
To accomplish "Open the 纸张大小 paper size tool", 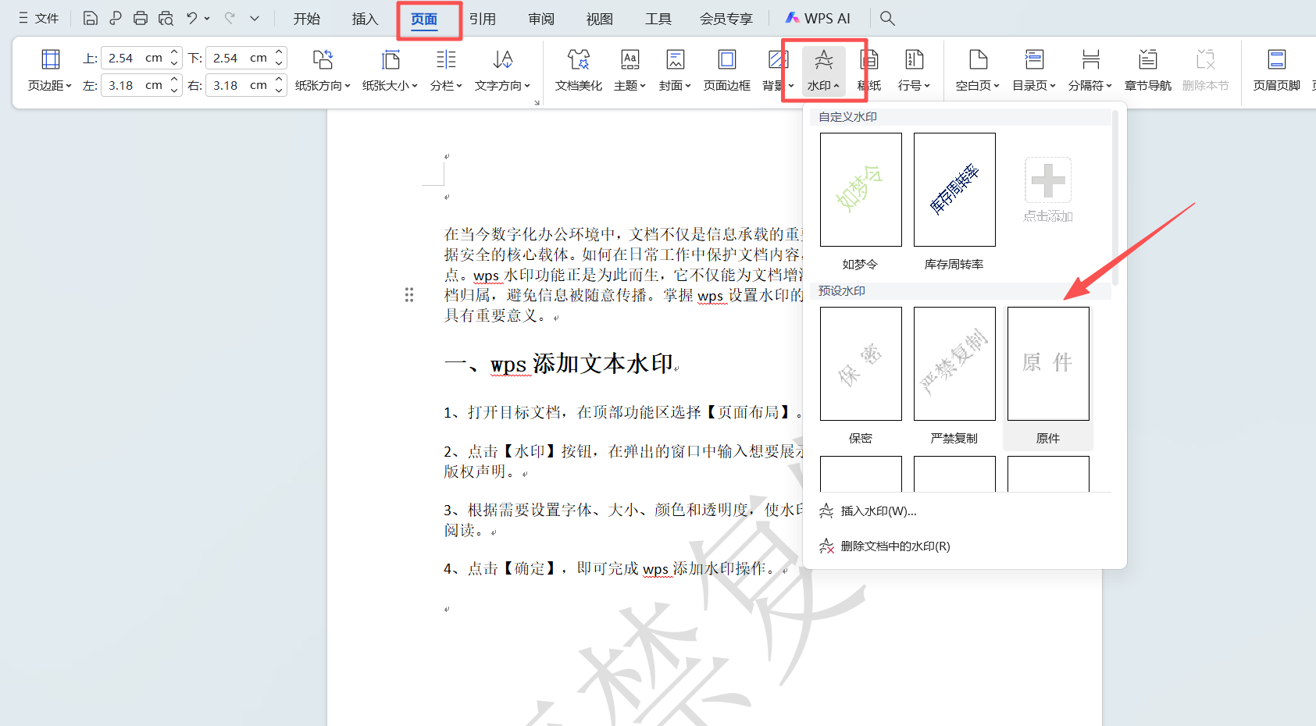I will pos(390,70).
